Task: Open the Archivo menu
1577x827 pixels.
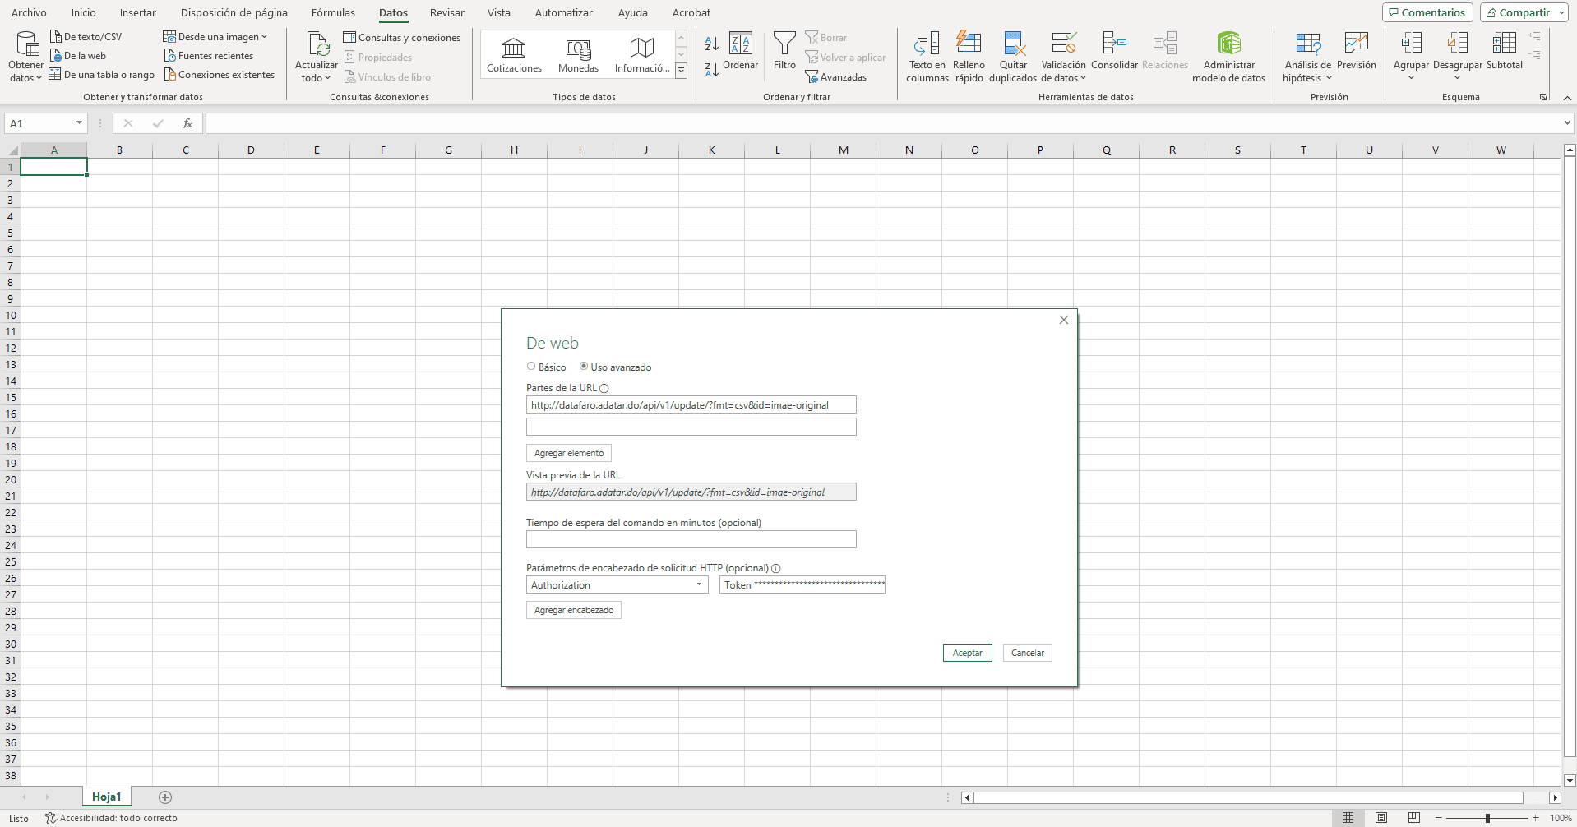Action: pyautogui.click(x=29, y=12)
